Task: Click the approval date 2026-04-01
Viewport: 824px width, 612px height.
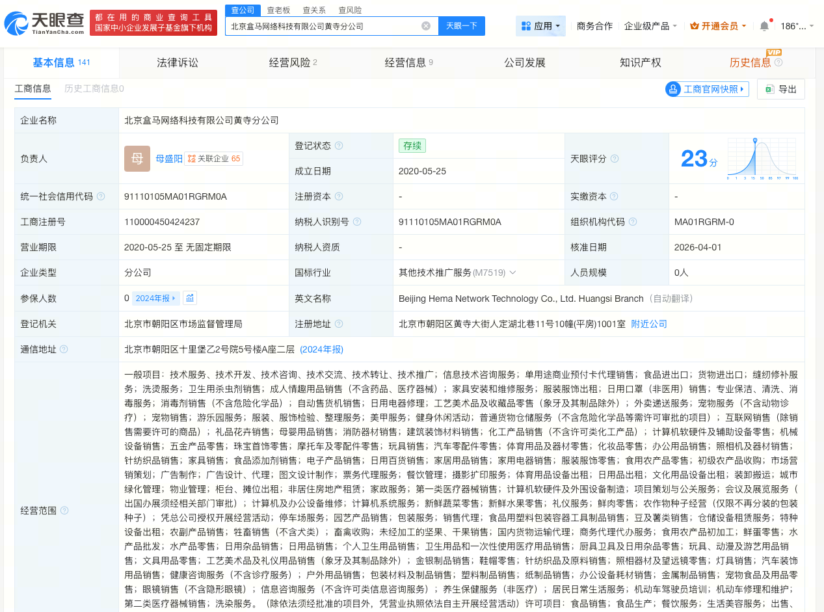Action: click(x=698, y=247)
